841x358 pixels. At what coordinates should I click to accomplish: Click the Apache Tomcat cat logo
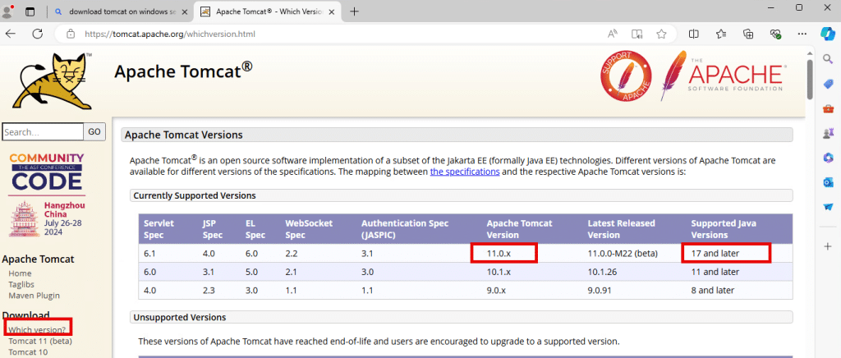[52, 81]
